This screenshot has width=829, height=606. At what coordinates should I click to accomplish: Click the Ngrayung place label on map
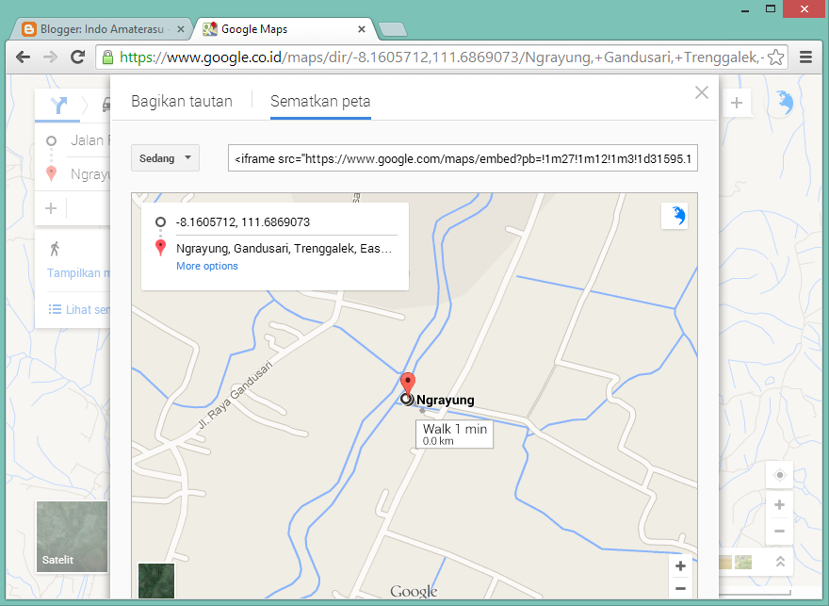click(446, 400)
